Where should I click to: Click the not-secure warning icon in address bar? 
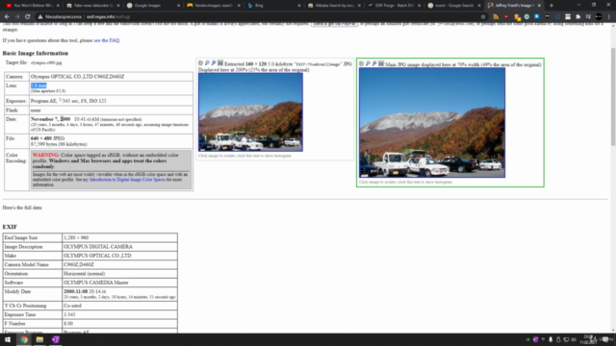[x=40, y=17]
